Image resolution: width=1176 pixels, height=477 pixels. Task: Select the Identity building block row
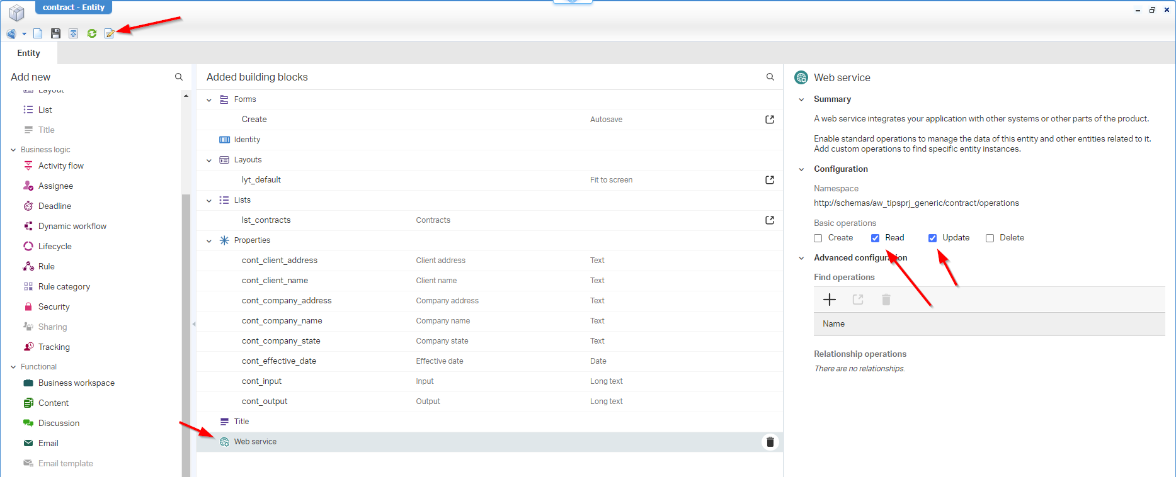[x=489, y=140]
